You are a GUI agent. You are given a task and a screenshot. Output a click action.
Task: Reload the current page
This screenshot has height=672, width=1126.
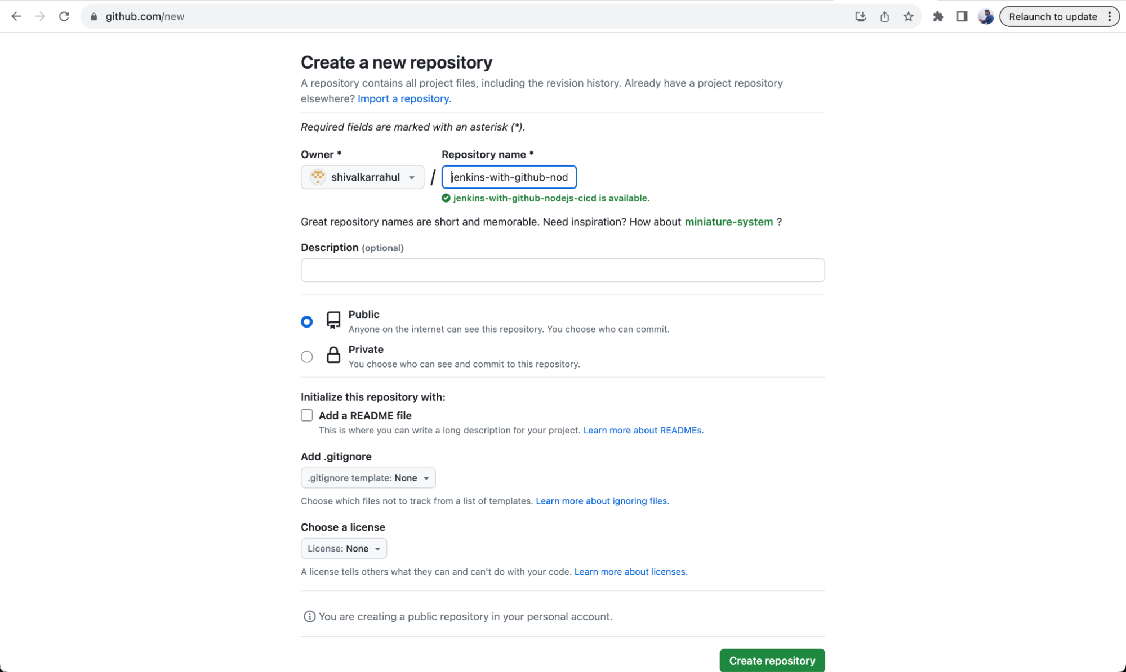point(64,16)
